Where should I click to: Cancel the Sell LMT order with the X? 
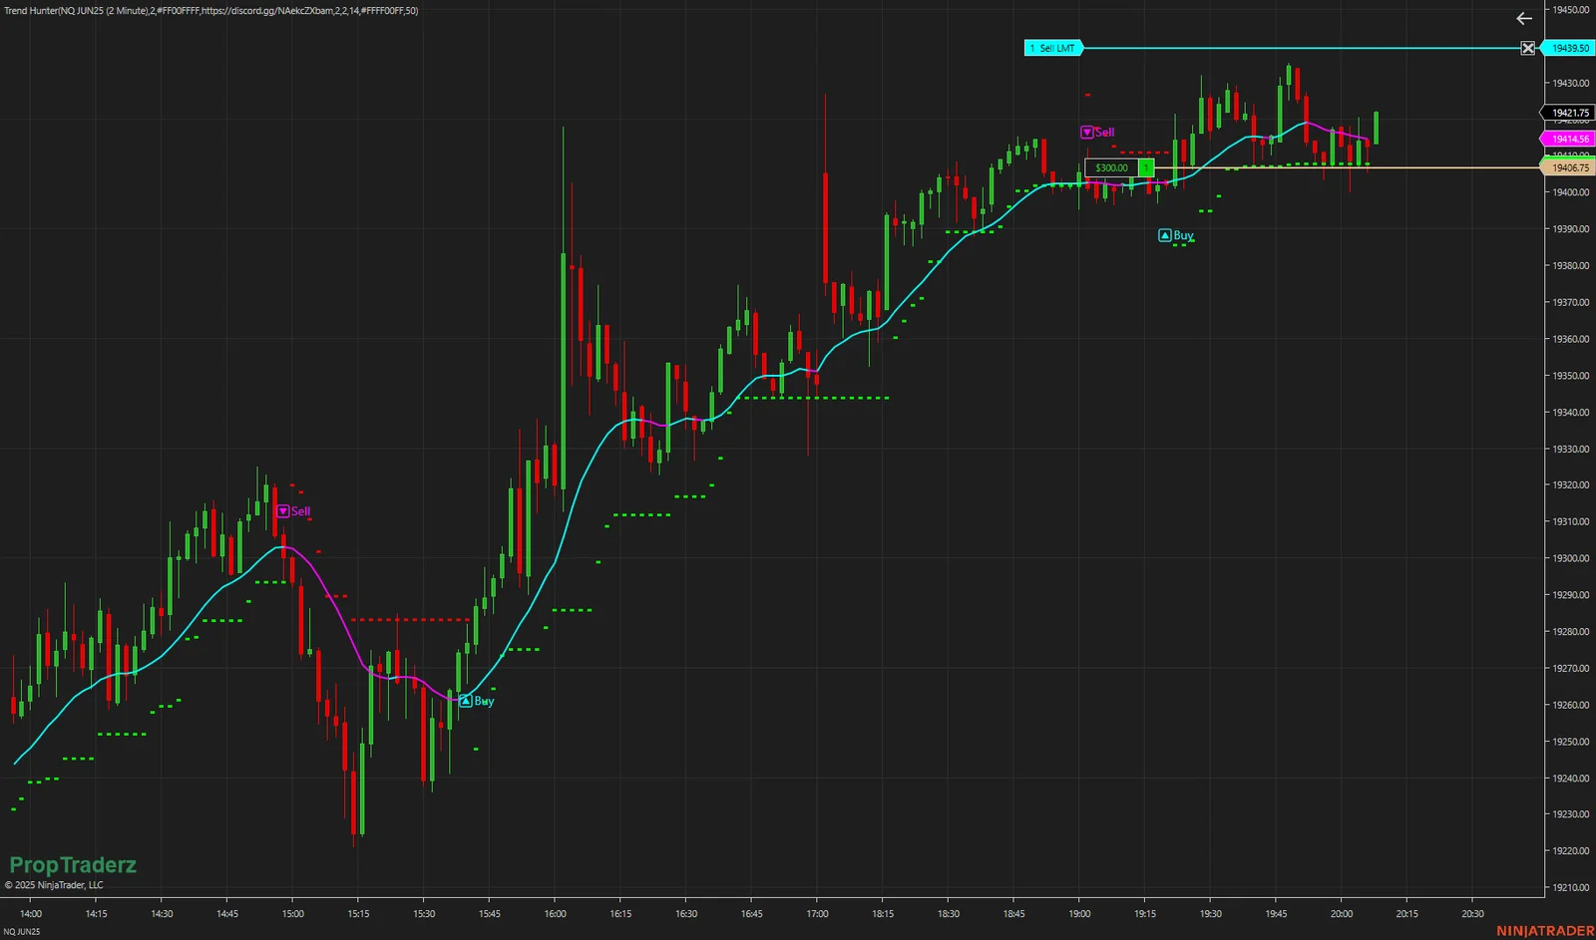1527,47
